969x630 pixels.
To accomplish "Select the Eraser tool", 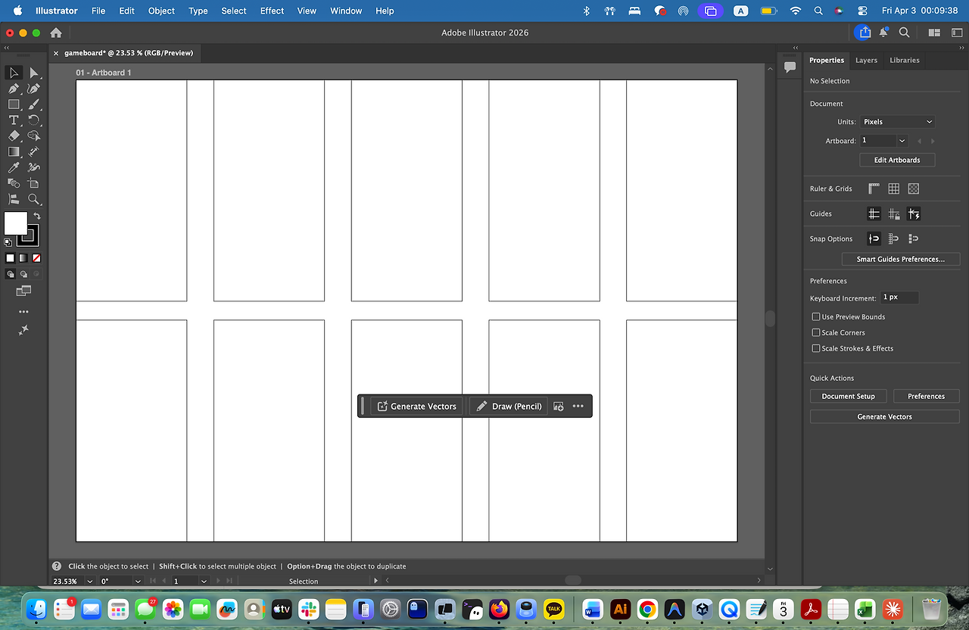I will tap(14, 136).
